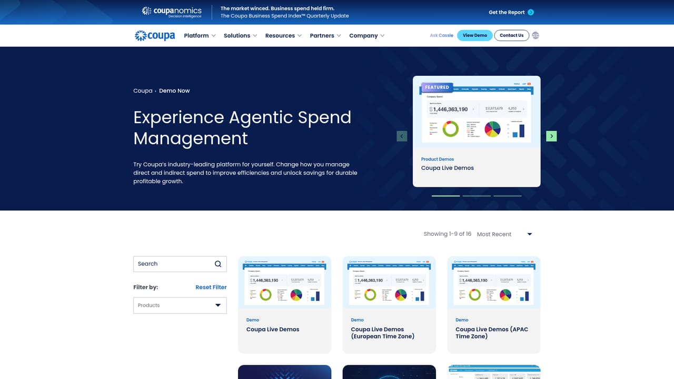Expand the Company navigation menu
This screenshot has height=379, width=674.
tap(367, 36)
